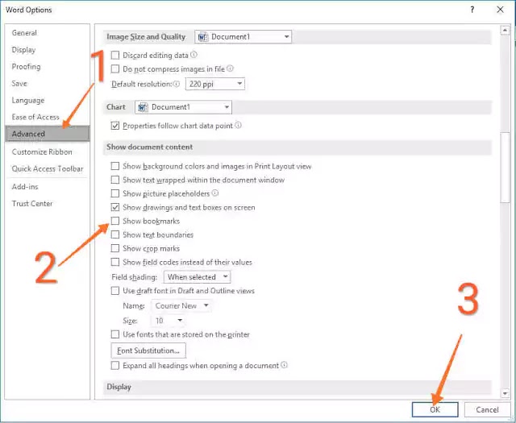
Task: Check Do not compress images in file
Action: [x=114, y=68]
